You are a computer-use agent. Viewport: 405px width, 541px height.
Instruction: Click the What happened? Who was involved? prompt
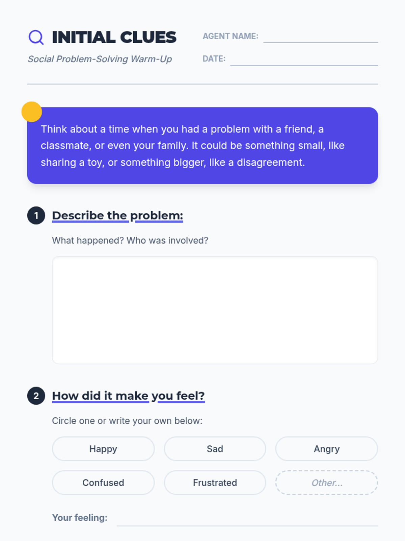tap(130, 240)
